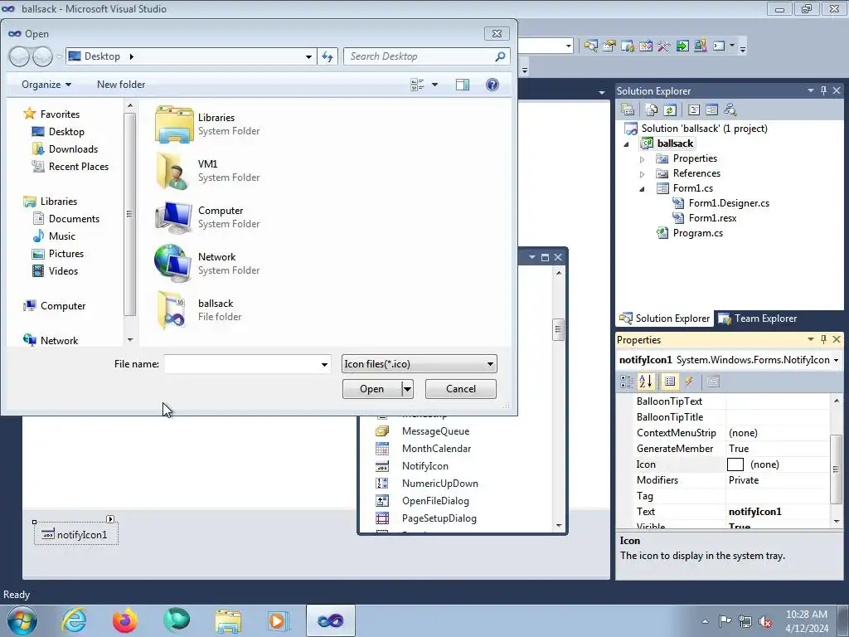Viewport: 849px width, 637px height.
Task: Pin the Properties panel
Action: click(x=823, y=339)
